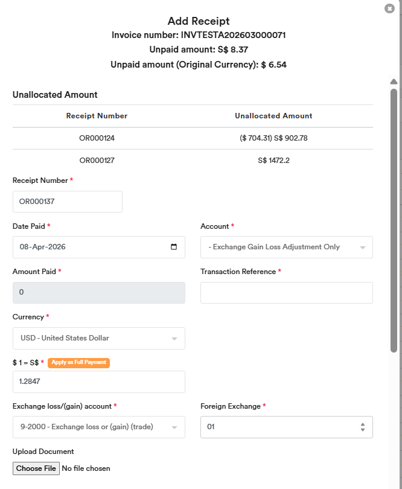Click Apply as Full Payment button

78,362
